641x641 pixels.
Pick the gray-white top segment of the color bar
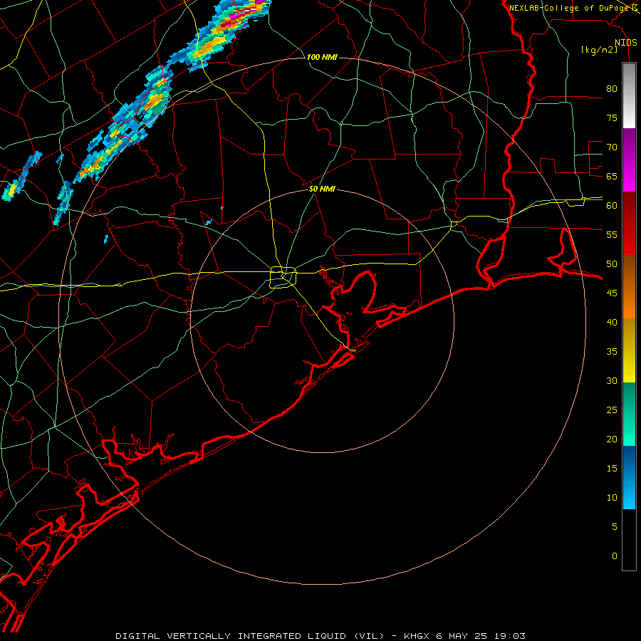tap(629, 95)
